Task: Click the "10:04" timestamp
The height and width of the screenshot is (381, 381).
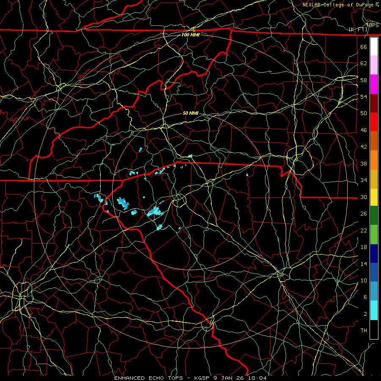Action: coord(257,378)
